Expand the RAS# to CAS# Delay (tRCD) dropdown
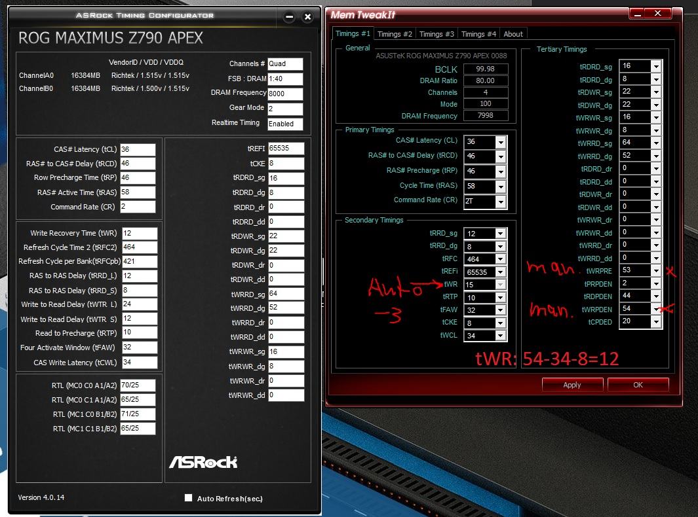The width and height of the screenshot is (698, 517). pos(501,156)
